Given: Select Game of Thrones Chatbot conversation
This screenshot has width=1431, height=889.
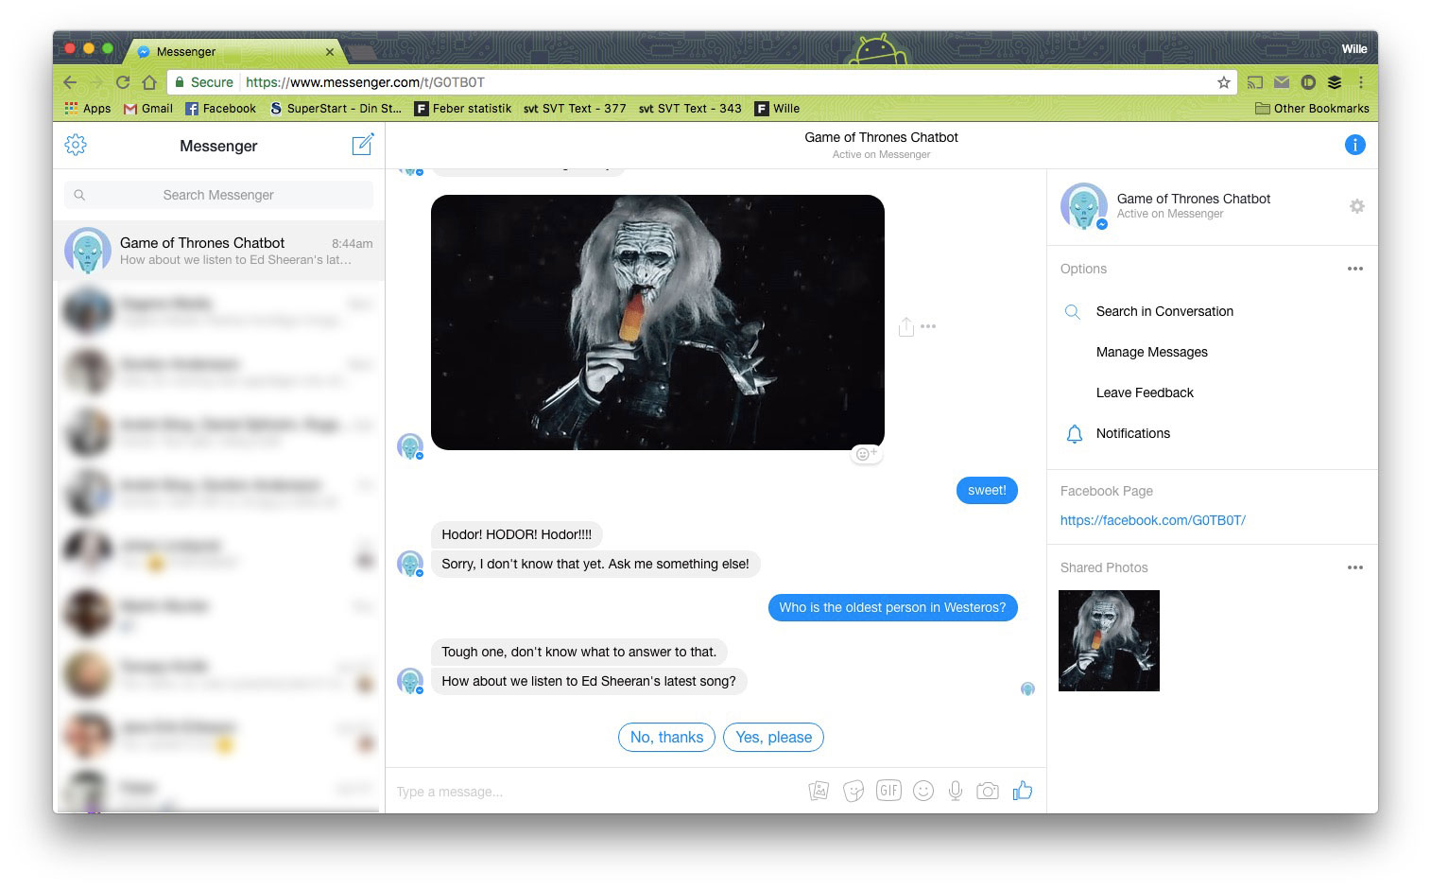Looking at the screenshot, I should (218, 251).
